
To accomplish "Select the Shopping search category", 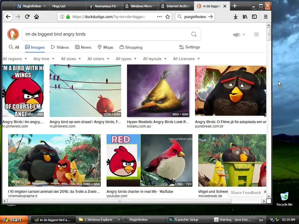I will [131, 47].
